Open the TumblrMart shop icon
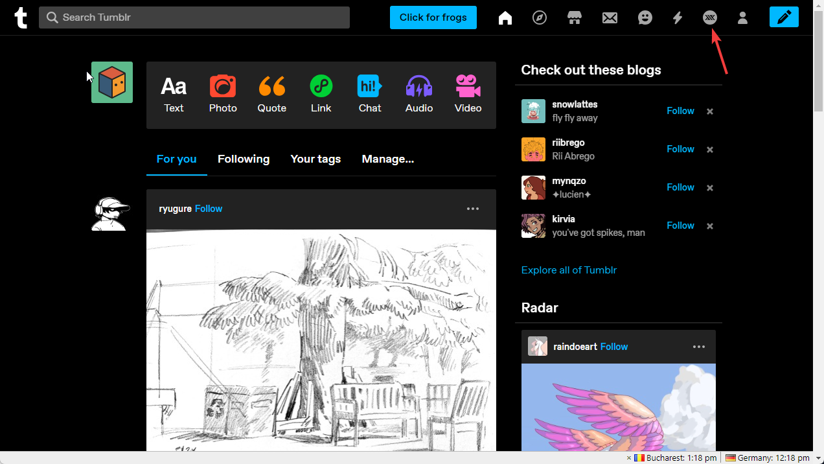 tap(575, 18)
